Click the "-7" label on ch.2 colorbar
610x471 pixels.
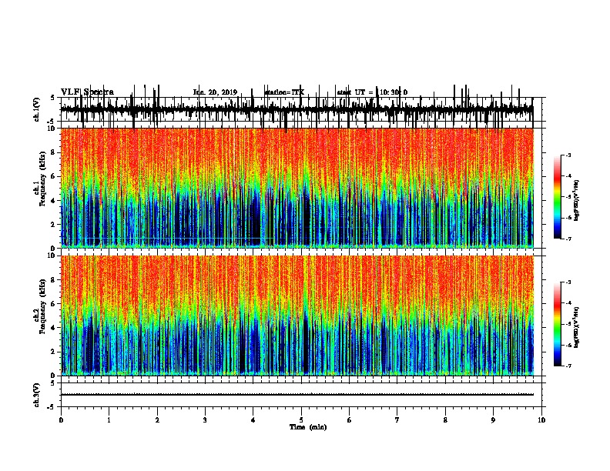coord(568,366)
